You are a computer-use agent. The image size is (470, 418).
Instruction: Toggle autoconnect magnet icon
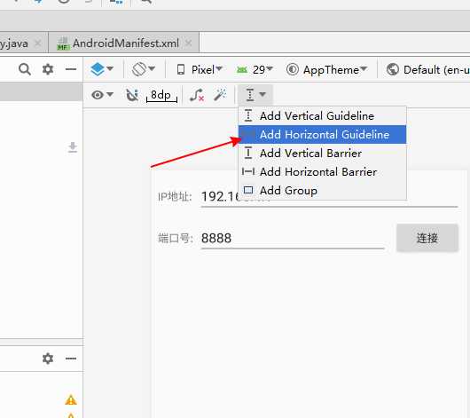132,95
